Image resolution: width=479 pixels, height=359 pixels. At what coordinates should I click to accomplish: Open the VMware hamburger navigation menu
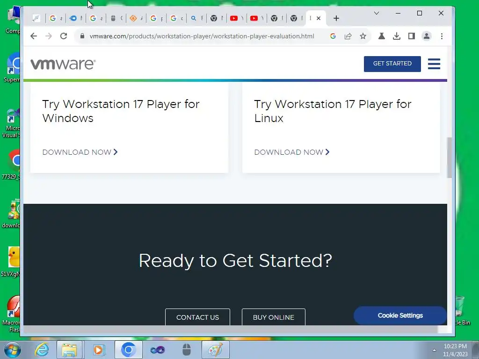click(434, 64)
